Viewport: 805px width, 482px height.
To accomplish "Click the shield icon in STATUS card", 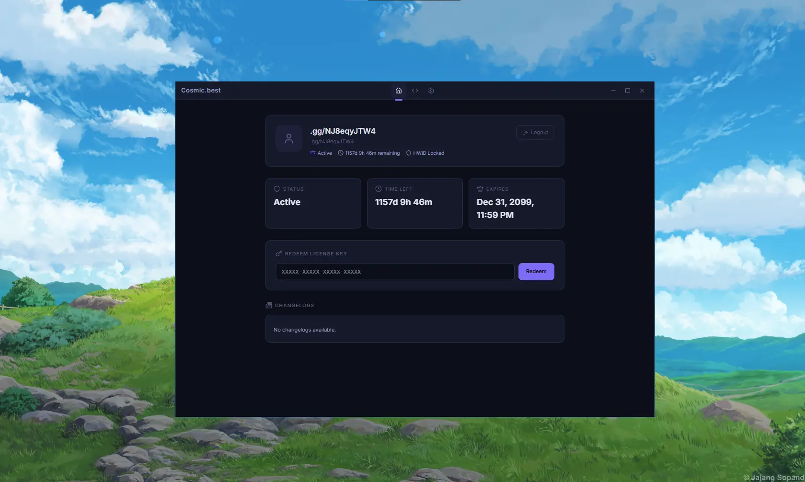I will click(277, 189).
